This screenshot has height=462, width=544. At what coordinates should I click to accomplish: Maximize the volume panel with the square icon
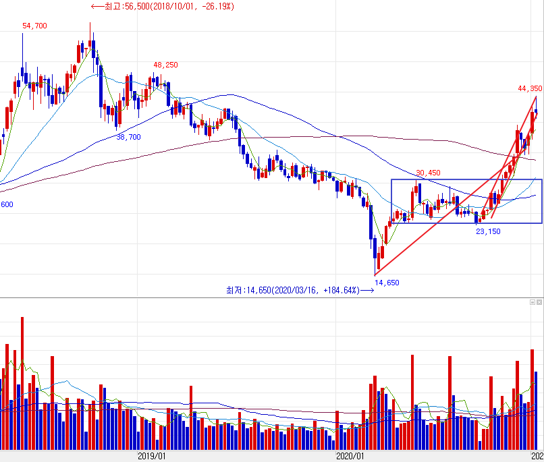pos(533,302)
